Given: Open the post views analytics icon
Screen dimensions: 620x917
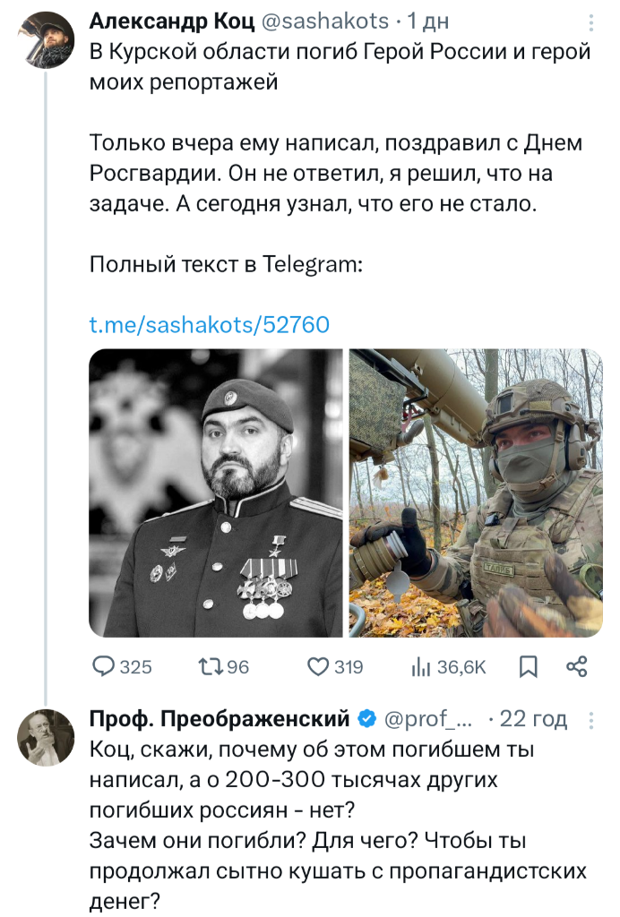Looking at the screenshot, I should pos(421,665).
